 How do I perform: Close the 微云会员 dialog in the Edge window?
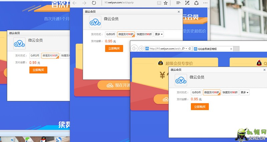click(179, 12)
